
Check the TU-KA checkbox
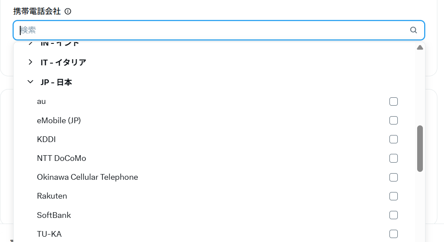[393, 234]
